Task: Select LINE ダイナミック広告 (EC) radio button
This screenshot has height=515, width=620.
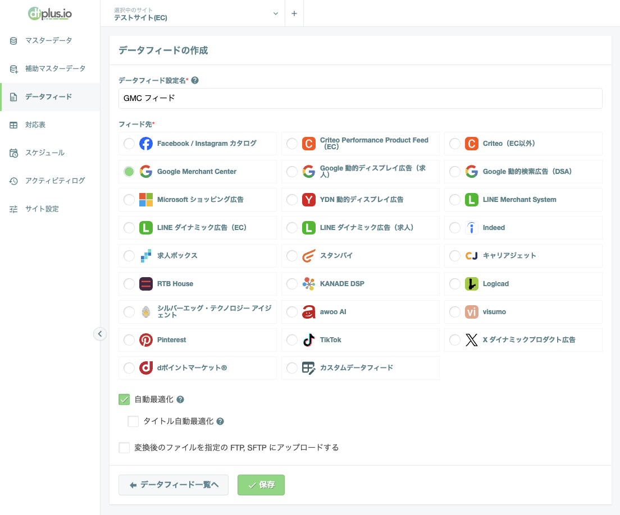Action: pyautogui.click(x=129, y=227)
